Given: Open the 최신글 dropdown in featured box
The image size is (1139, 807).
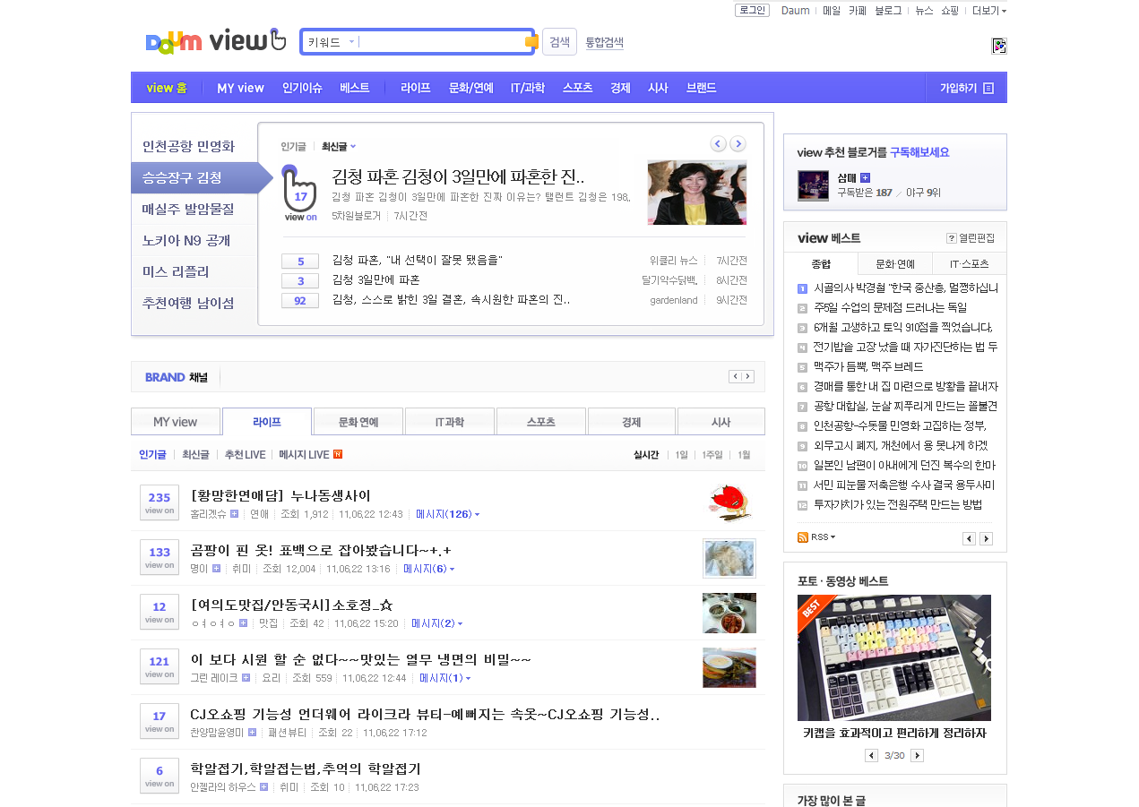Looking at the screenshot, I should click(x=339, y=146).
